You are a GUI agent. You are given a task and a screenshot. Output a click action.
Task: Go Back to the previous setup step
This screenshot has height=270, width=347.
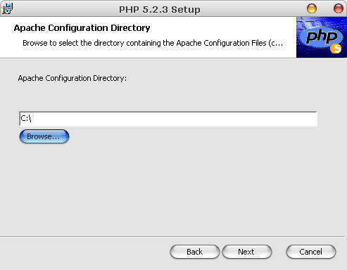pyautogui.click(x=194, y=252)
